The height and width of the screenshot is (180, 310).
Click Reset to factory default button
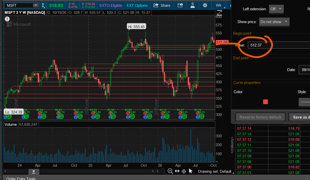(x=260, y=117)
